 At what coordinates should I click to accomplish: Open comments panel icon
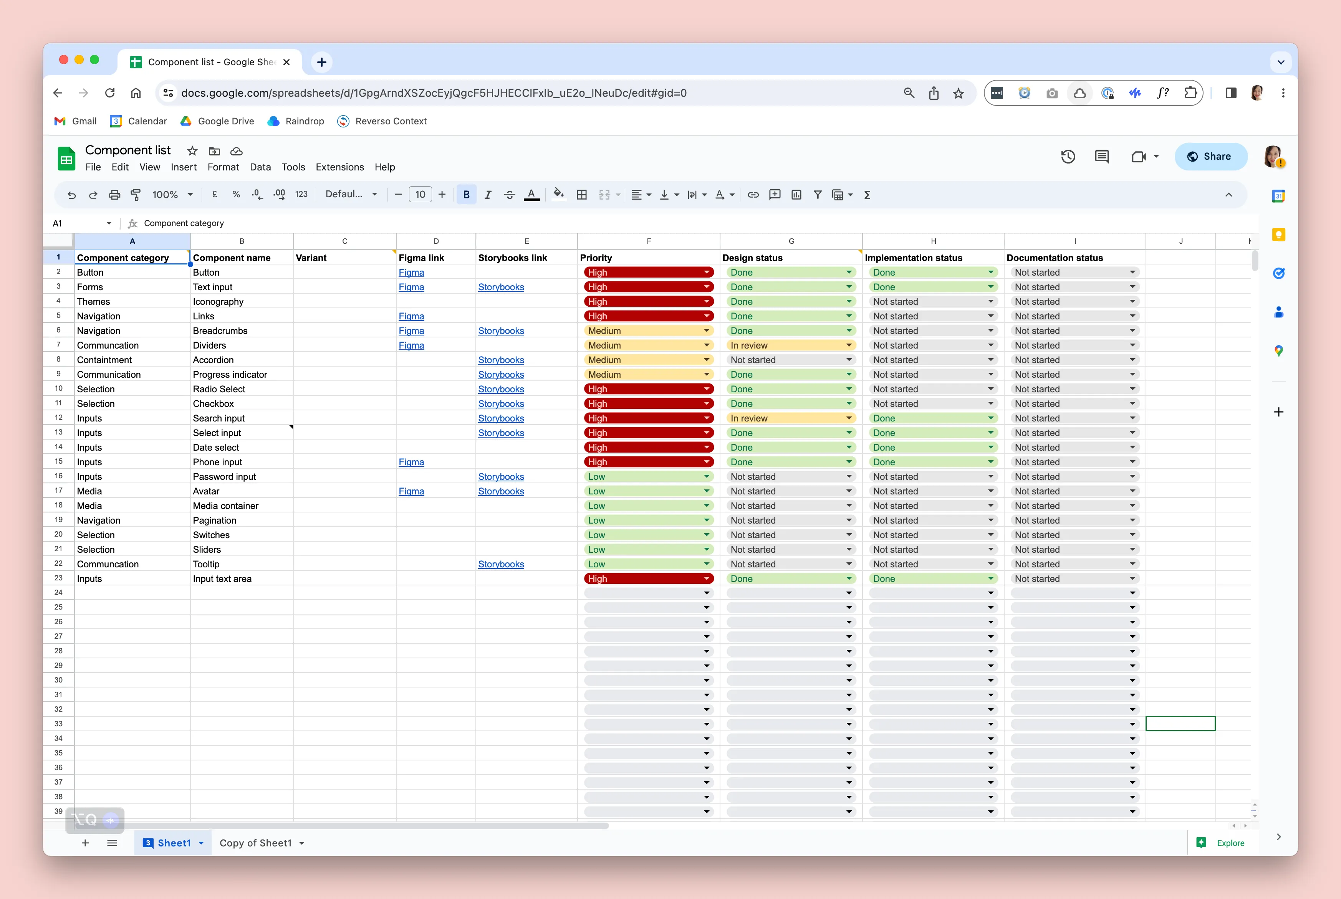pyautogui.click(x=1102, y=157)
